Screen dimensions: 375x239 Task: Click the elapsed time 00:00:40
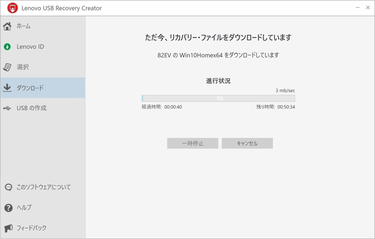tap(173, 107)
